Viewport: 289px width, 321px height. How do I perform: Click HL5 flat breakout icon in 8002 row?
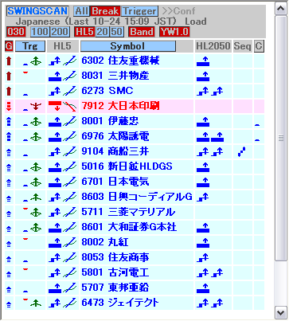tap(55, 243)
